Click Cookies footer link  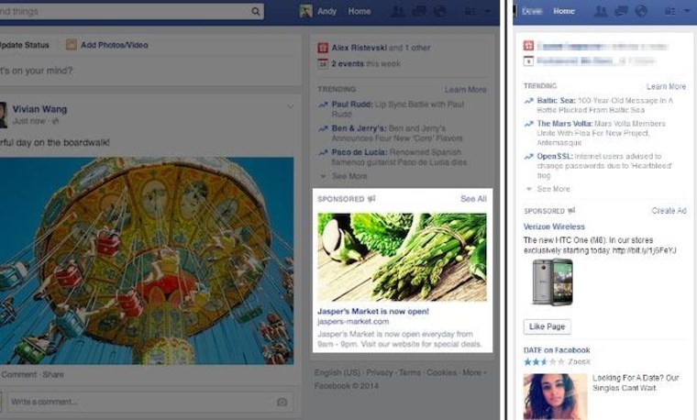tap(441, 372)
